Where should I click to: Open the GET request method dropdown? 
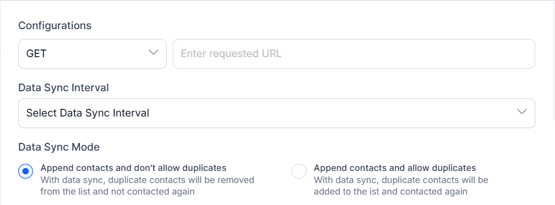(x=92, y=54)
